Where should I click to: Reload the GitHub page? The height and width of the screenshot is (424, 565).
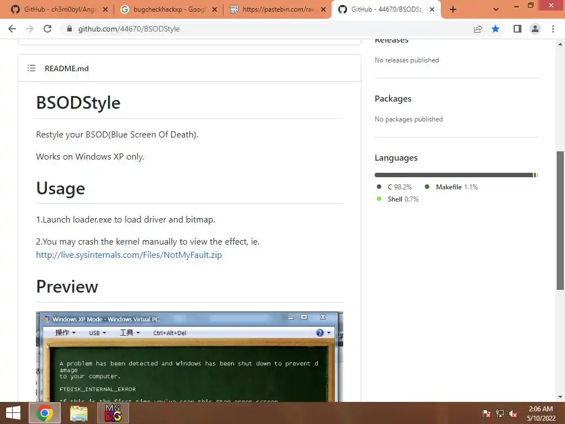click(47, 29)
